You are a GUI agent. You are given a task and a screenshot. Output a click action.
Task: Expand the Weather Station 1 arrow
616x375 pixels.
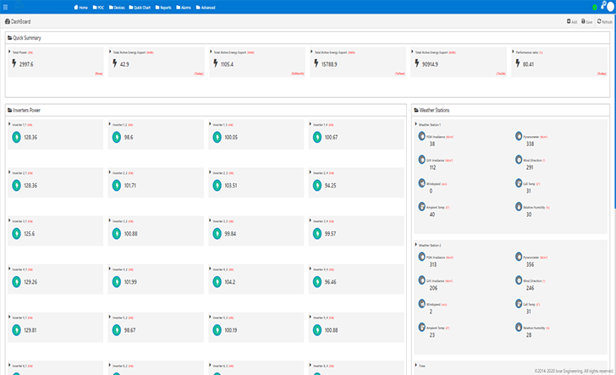416,124
